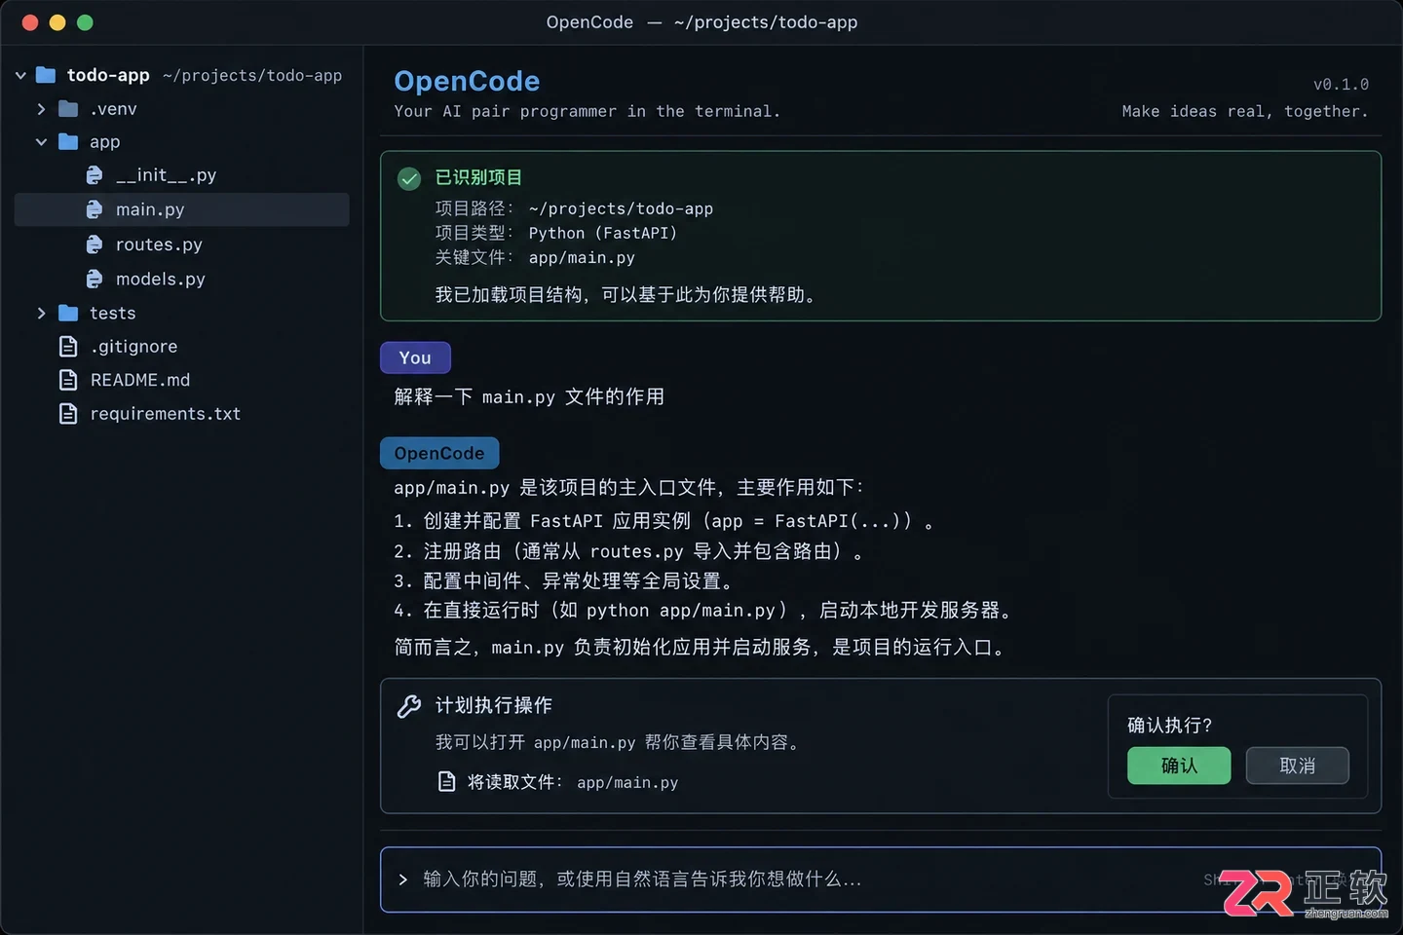Open models.py from the sidebar
Viewport: 1403px width, 935px height.
[x=161, y=280]
